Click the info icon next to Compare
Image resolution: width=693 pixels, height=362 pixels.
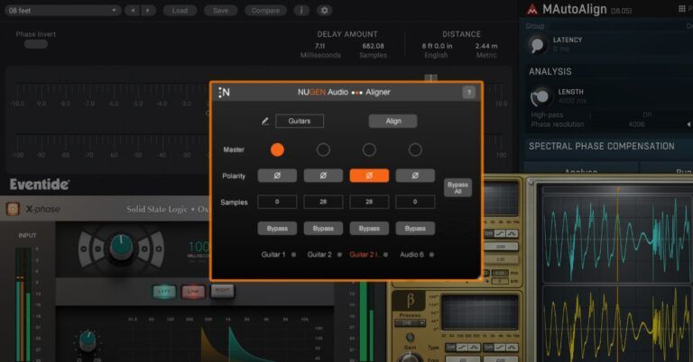[x=301, y=11]
